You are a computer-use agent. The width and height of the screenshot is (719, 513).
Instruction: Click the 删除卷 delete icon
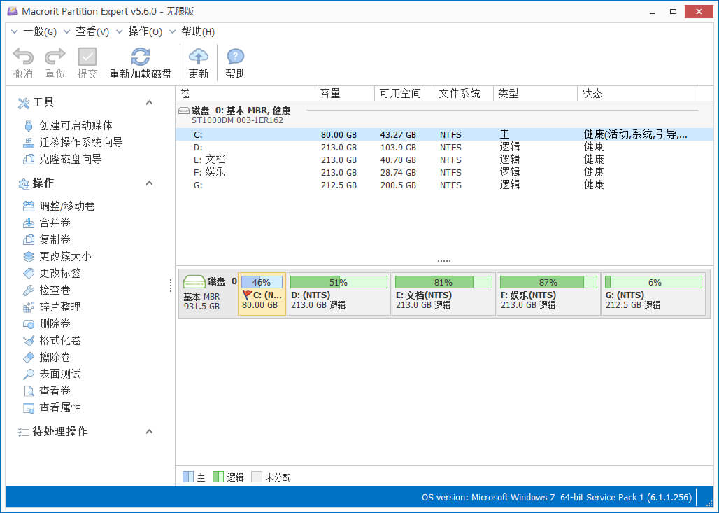[x=29, y=324]
